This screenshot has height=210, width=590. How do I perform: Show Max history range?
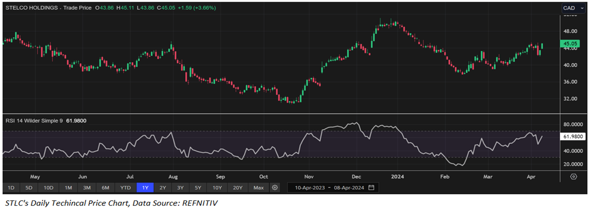tap(258, 188)
